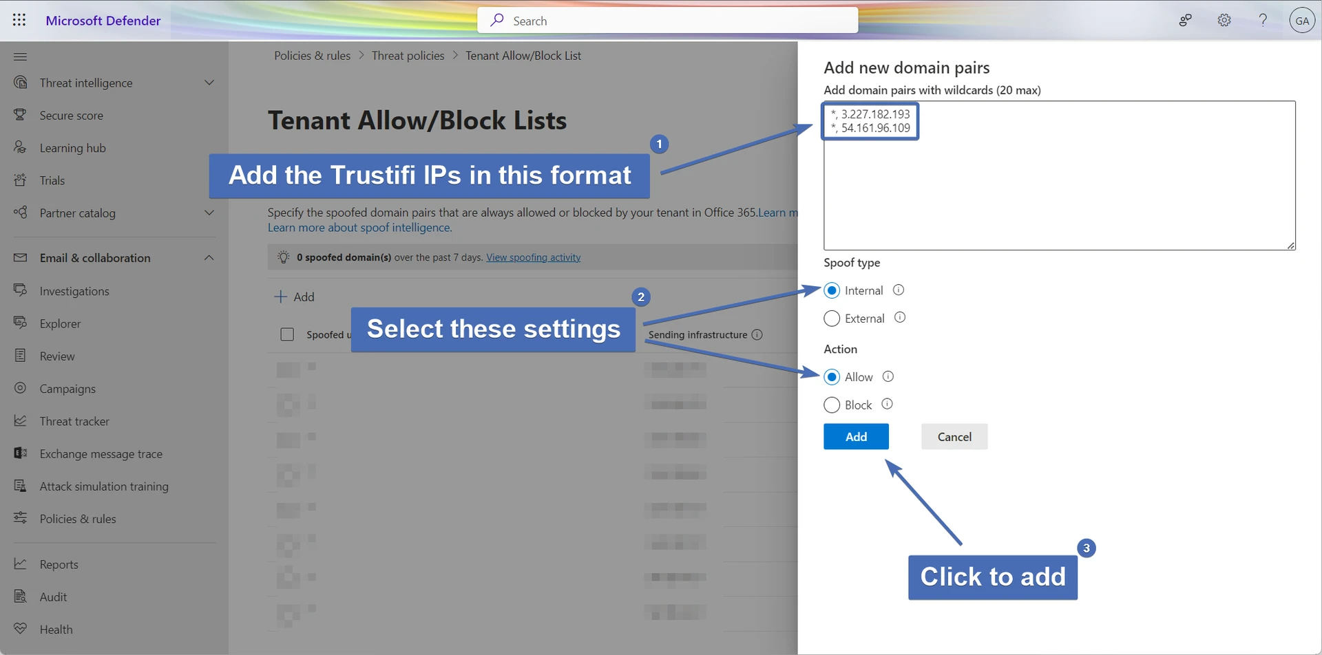Collapse the Email & collaboration section
Screen dimensions: 1322x655
[x=209, y=258]
